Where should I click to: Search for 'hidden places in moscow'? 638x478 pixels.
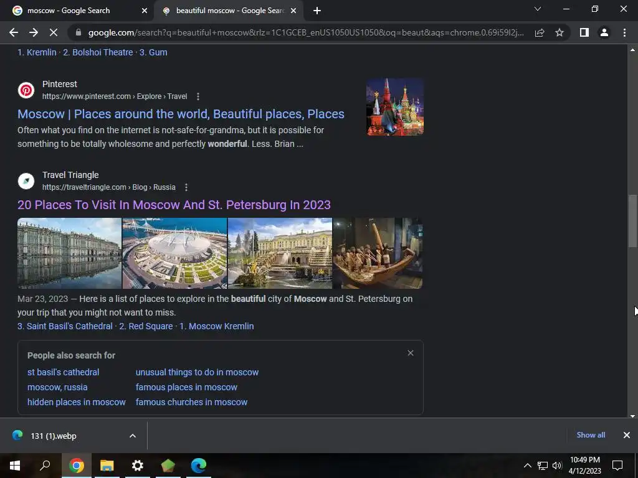[x=77, y=403]
